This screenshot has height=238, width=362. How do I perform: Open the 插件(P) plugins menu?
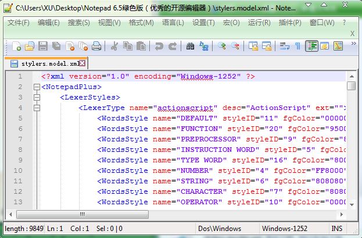290,23
